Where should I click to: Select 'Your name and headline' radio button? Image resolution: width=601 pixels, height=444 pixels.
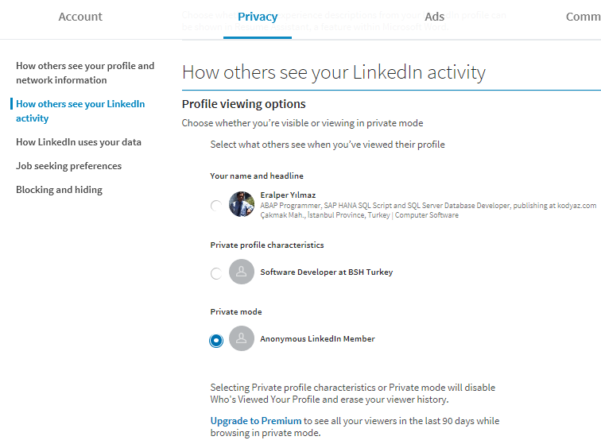point(216,206)
